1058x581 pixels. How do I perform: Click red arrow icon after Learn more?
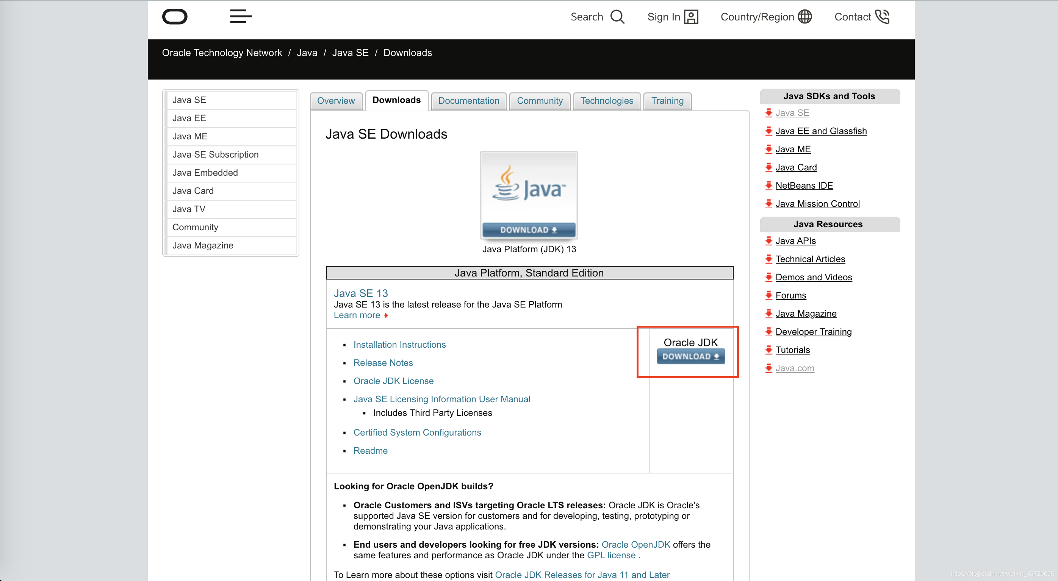tap(386, 316)
